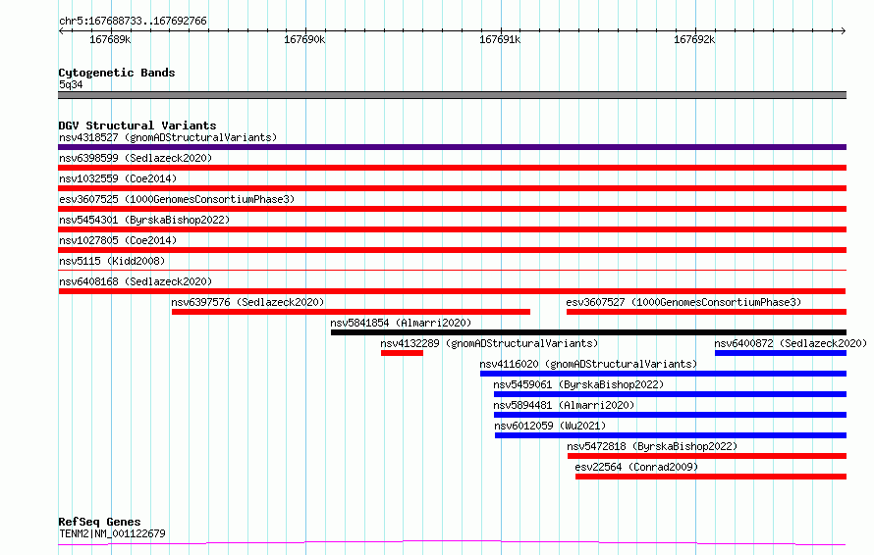
Task: Click the chr5:167688733..167692766 coordinate label
Action: pos(133,21)
